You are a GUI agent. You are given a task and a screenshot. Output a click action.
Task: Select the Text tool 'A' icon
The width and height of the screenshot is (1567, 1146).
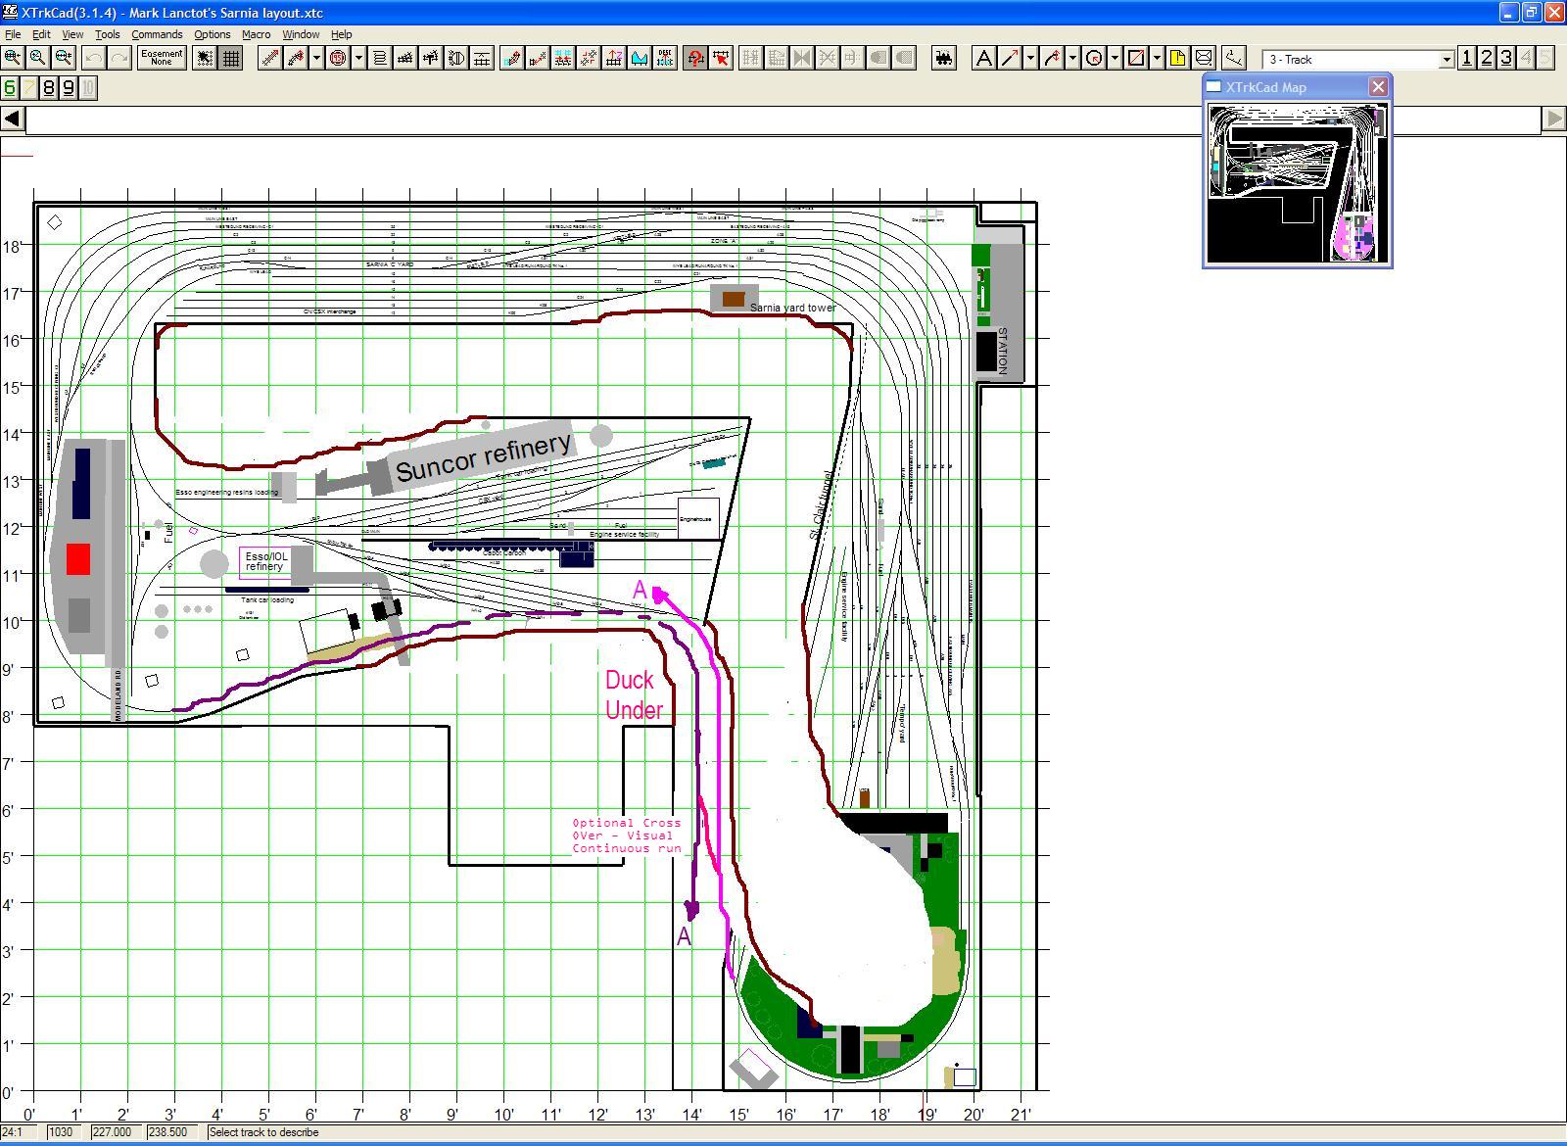(983, 59)
